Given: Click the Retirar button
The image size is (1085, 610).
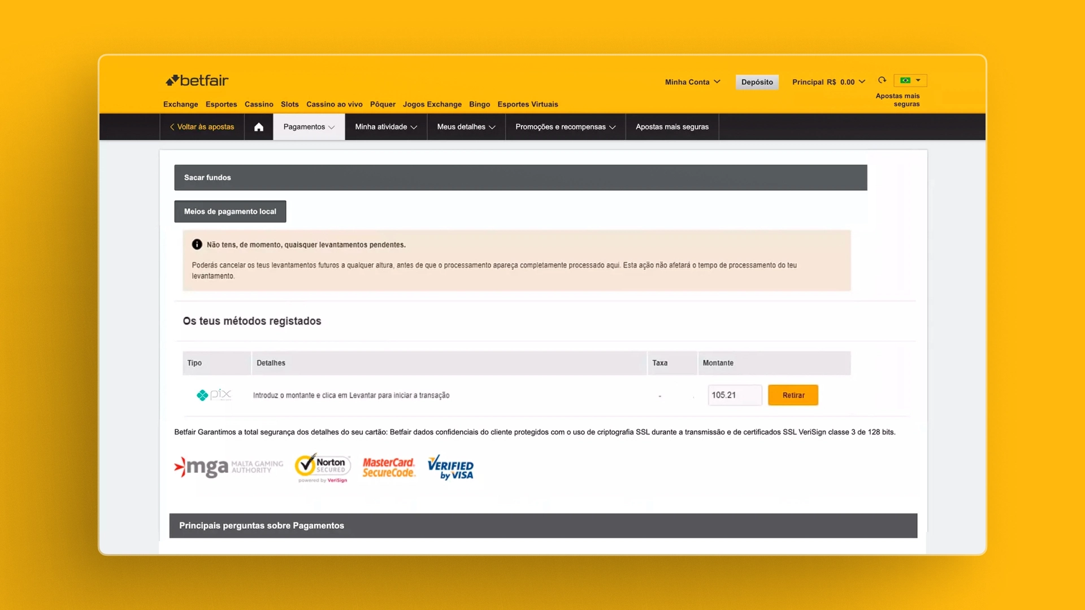Looking at the screenshot, I should point(793,395).
